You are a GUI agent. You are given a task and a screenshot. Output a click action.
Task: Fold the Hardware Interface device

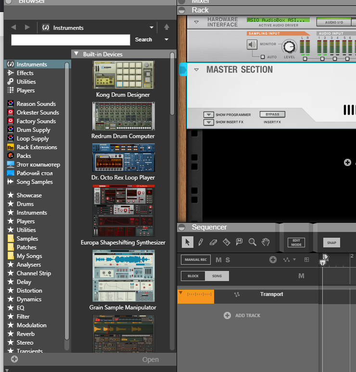click(x=196, y=22)
